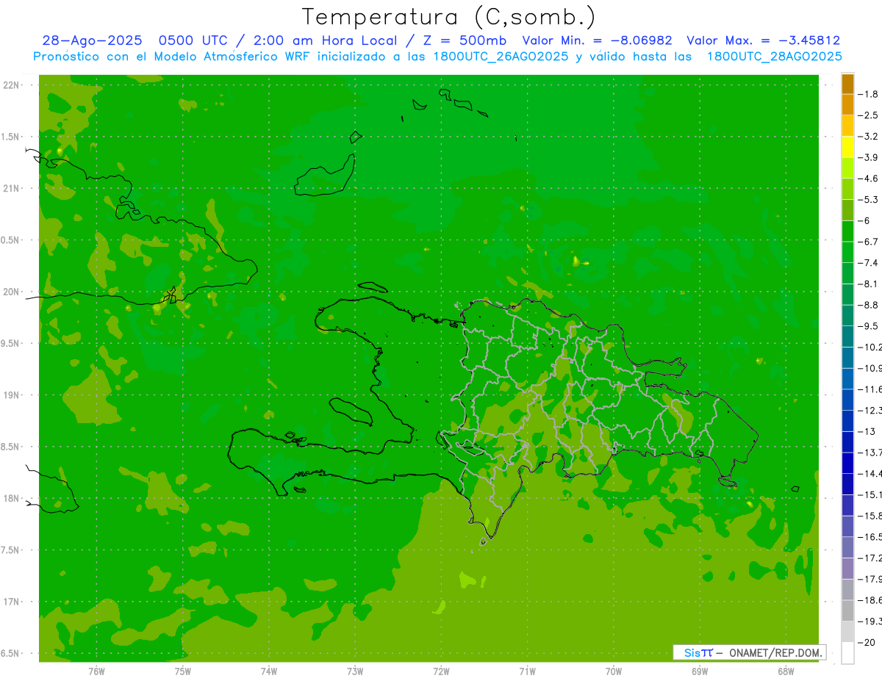Click '2:00 am Hora Local' text
882x681 pixels.
(x=325, y=41)
